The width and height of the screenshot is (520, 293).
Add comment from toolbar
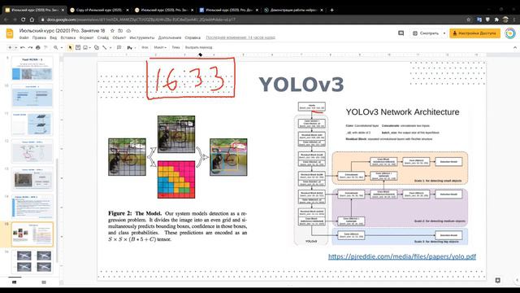(119, 47)
